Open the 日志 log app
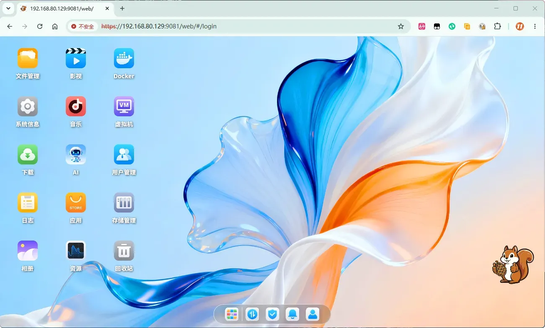Viewport: 545px width, 328px height. tap(28, 202)
